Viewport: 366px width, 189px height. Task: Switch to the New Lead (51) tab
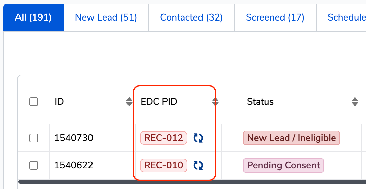tap(106, 17)
